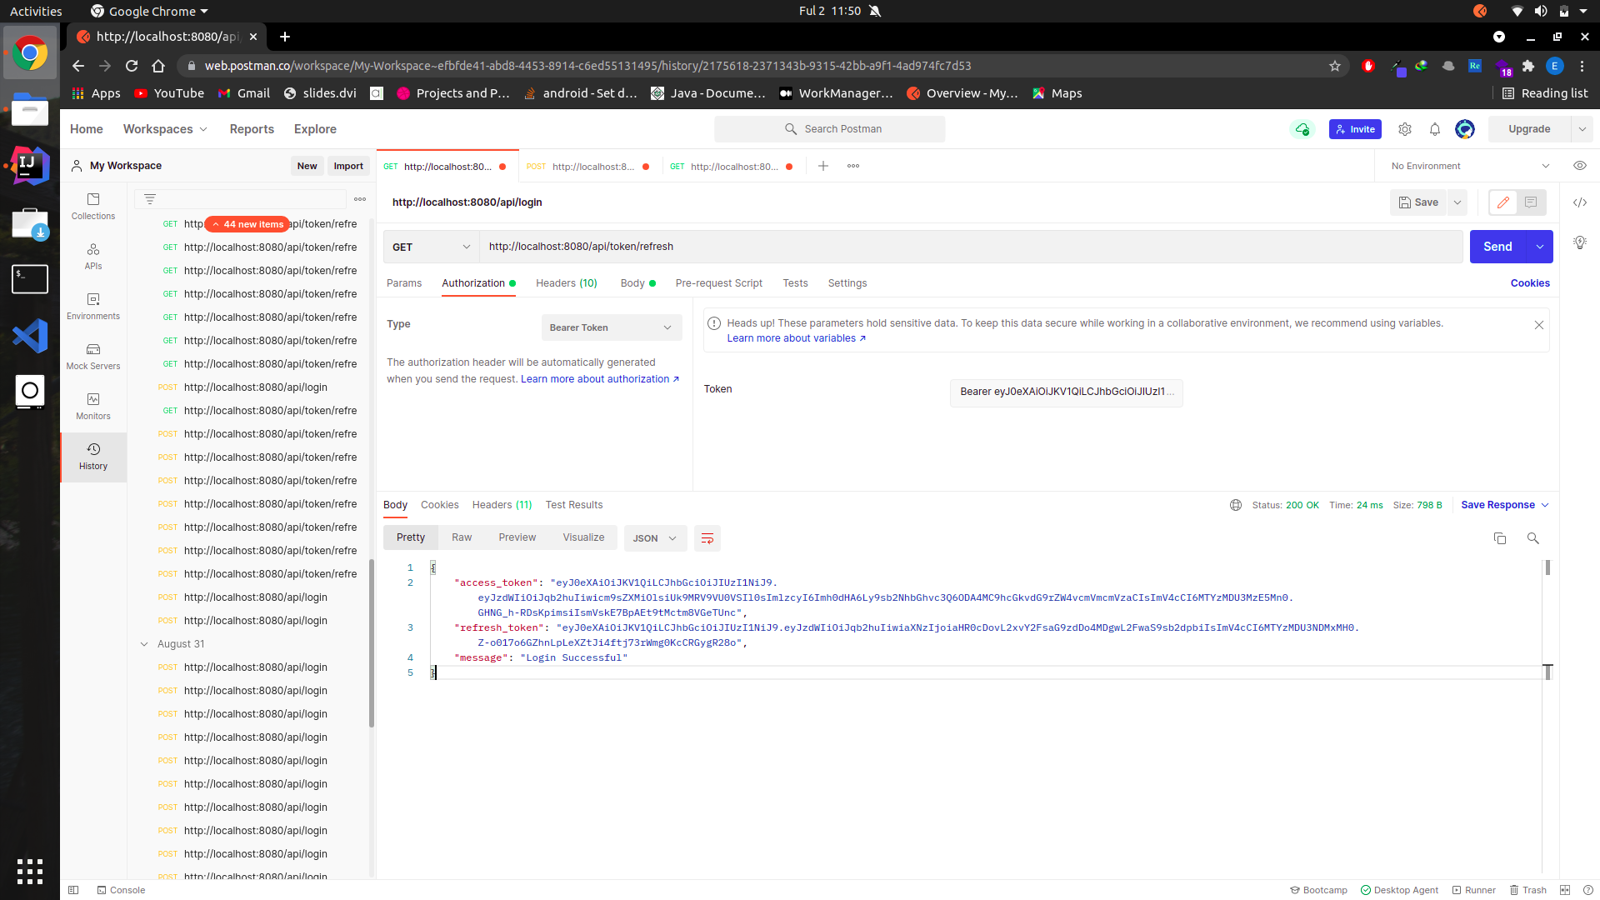Click the request URL input field
Image resolution: width=1600 pixels, height=900 pixels.
(x=967, y=247)
